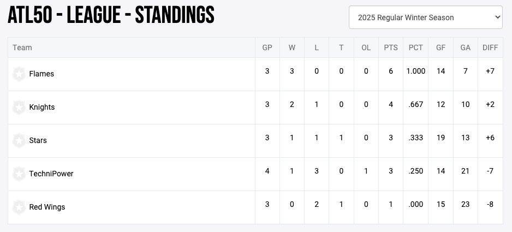Click the GA column header

[465, 47]
